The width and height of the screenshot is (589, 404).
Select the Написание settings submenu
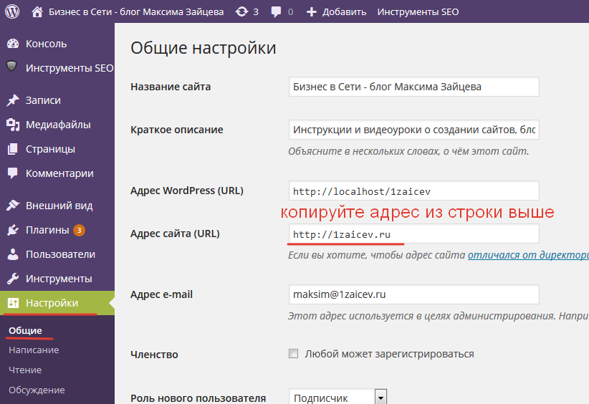[x=34, y=350]
